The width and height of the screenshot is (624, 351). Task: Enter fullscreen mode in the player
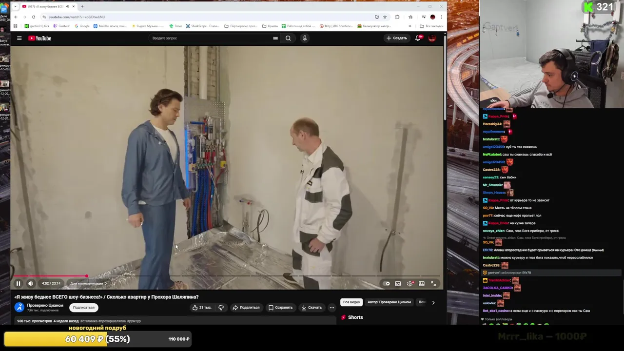[433, 283]
